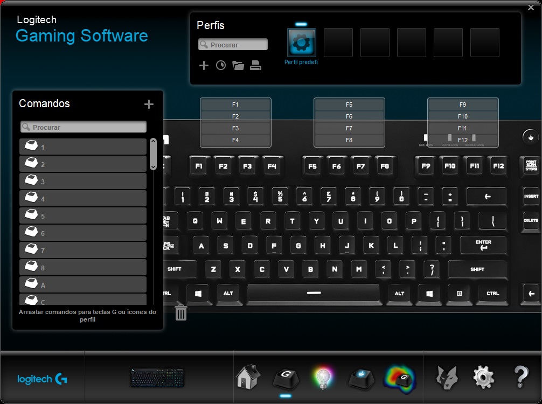The height and width of the screenshot is (404, 542).
Task: Open the game mode key icon
Action: point(362,379)
